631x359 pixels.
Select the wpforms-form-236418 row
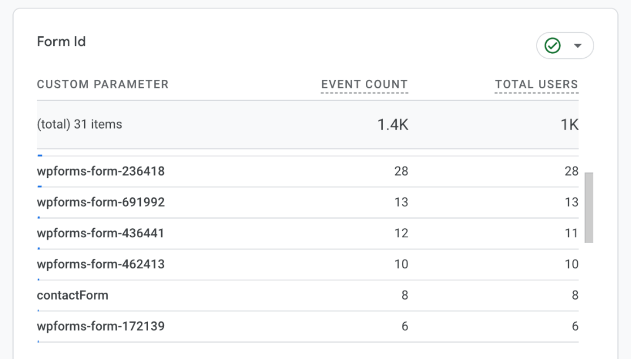tap(101, 171)
